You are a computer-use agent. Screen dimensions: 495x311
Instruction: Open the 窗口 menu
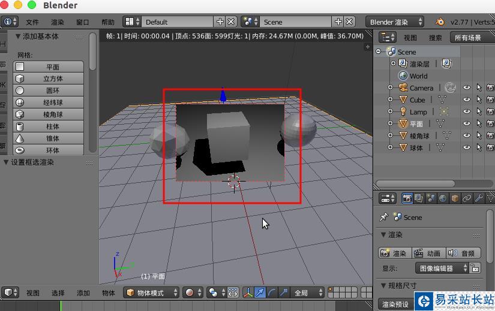82,22
